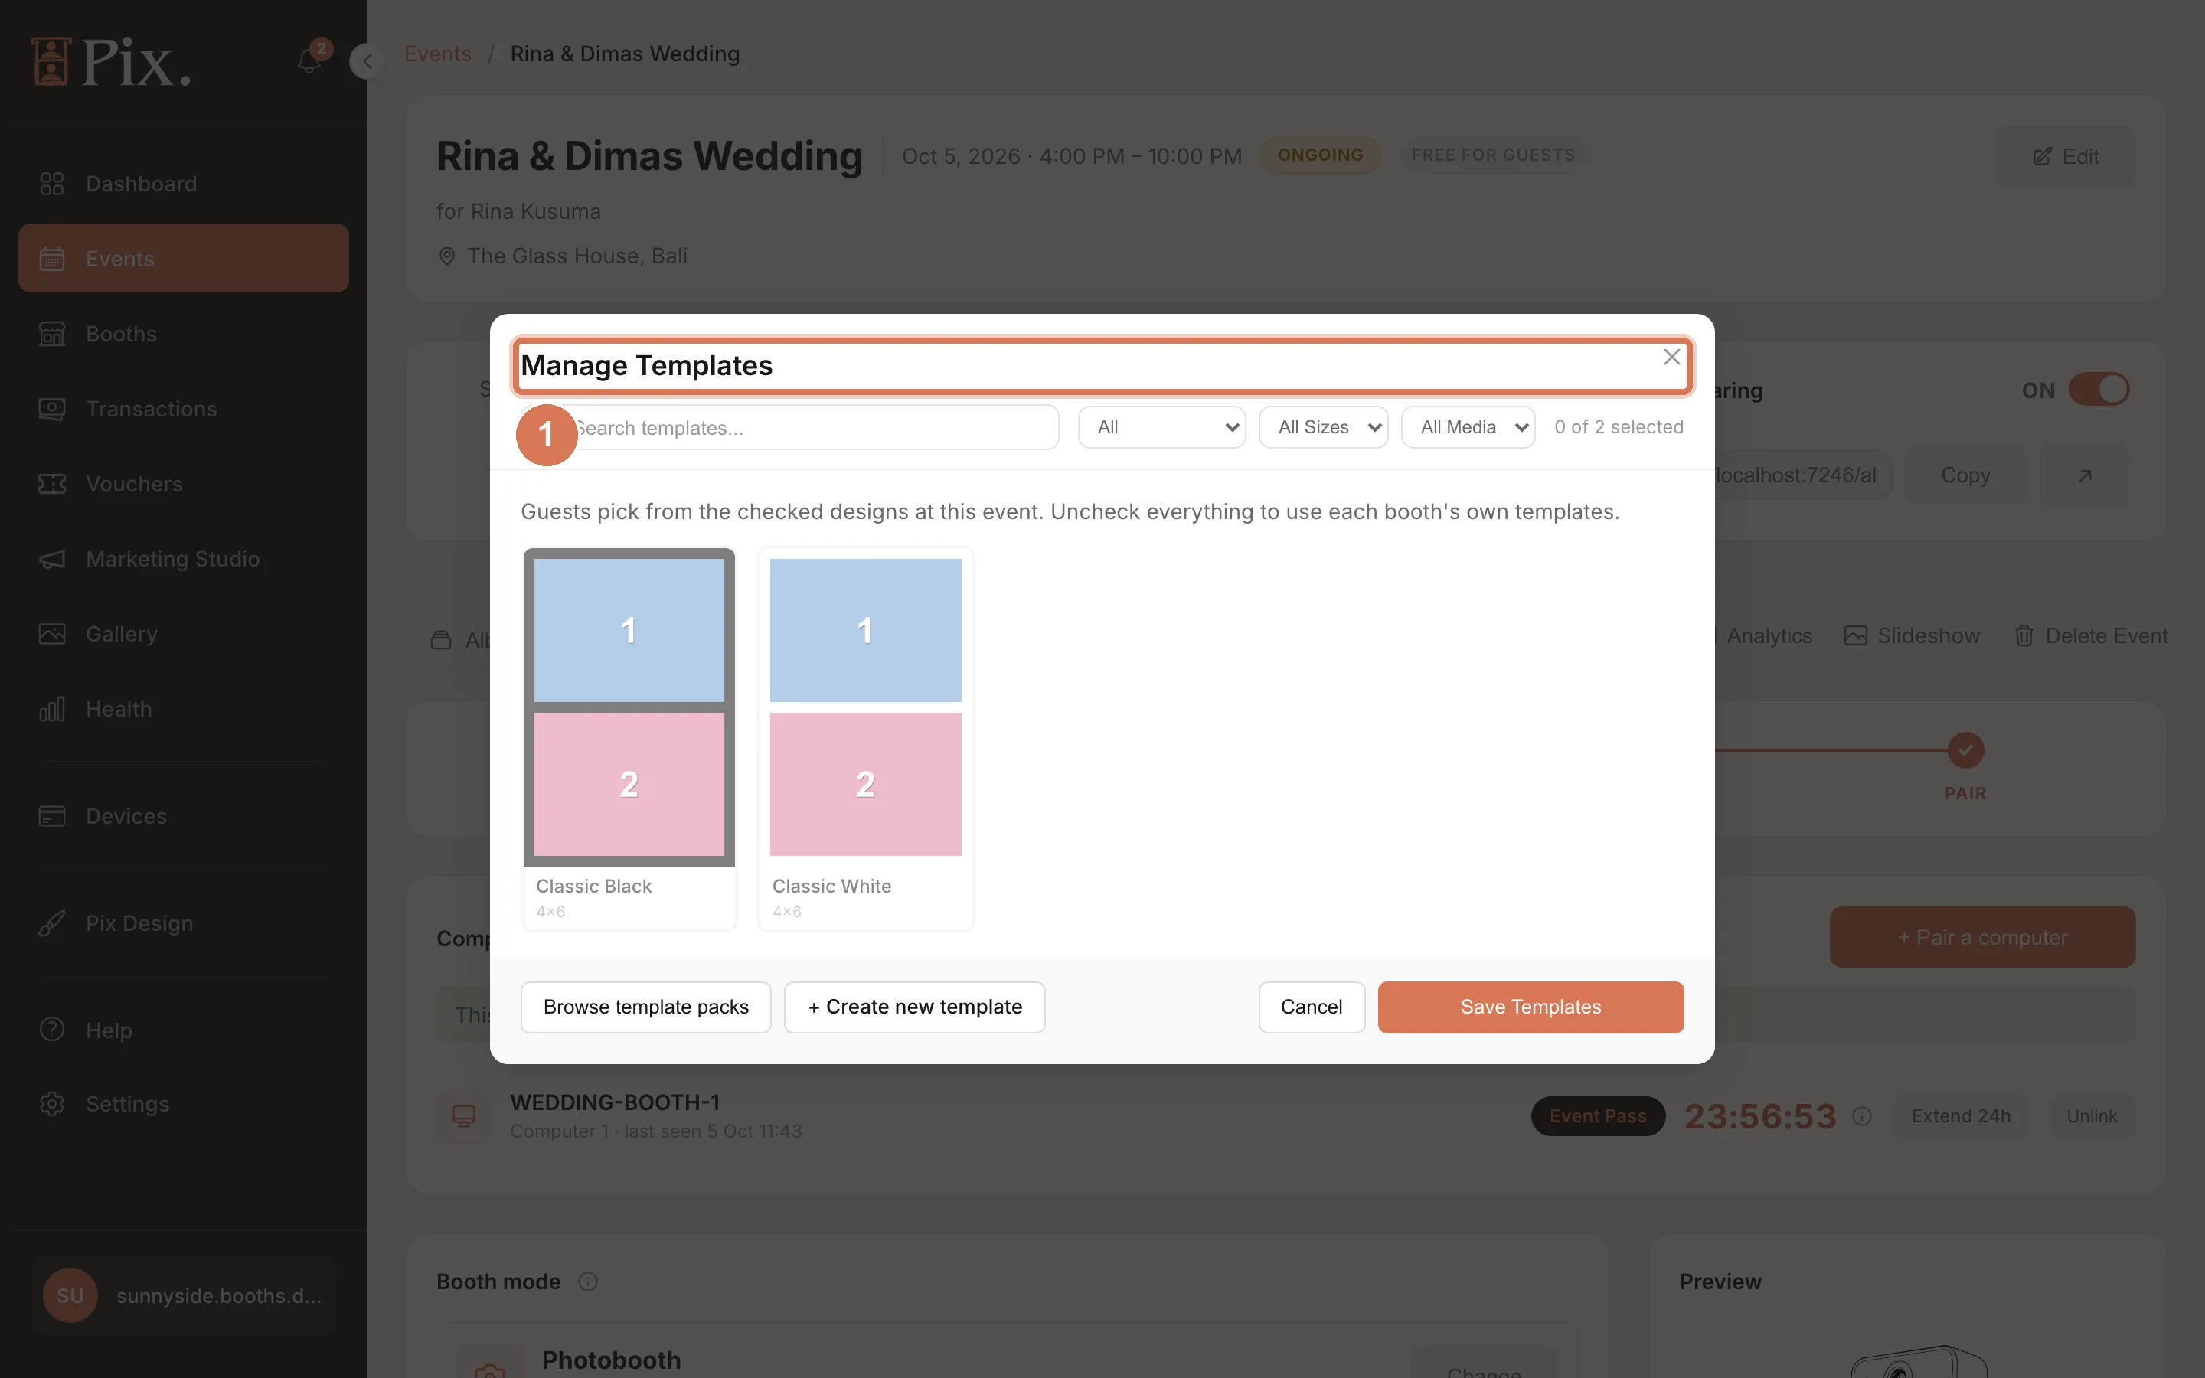Open notifications bell icon

coord(310,61)
